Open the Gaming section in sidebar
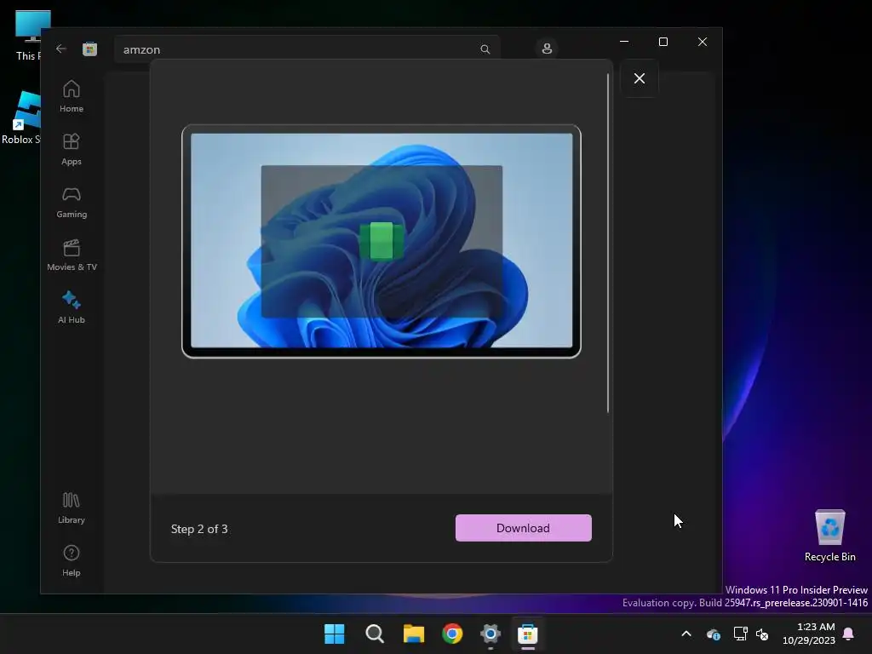872x654 pixels. coord(72,202)
